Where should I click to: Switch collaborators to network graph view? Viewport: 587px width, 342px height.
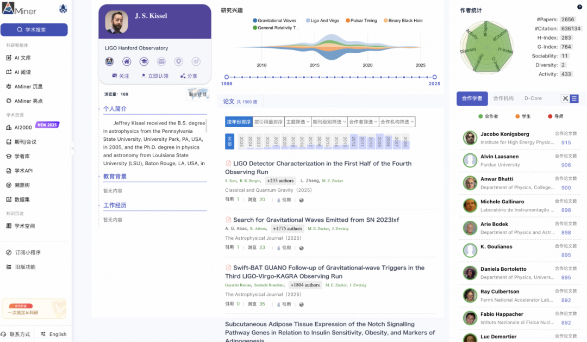point(565,98)
